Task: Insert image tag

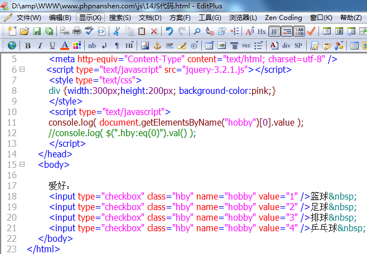Action: click(145, 46)
